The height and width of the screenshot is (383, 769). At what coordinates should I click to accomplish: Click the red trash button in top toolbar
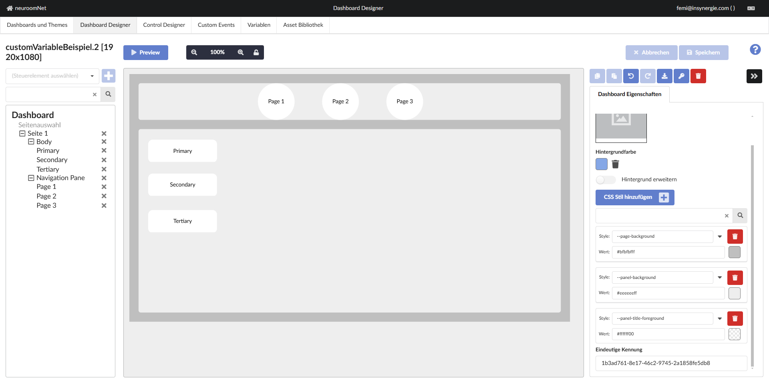coord(698,76)
